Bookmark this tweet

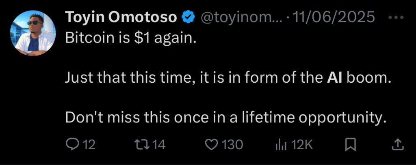[351, 144]
